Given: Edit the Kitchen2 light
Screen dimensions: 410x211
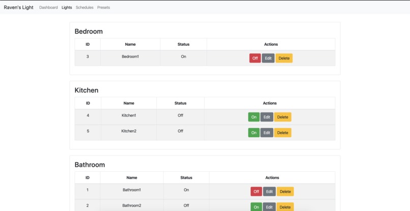Looking at the screenshot, I should 267,133.
